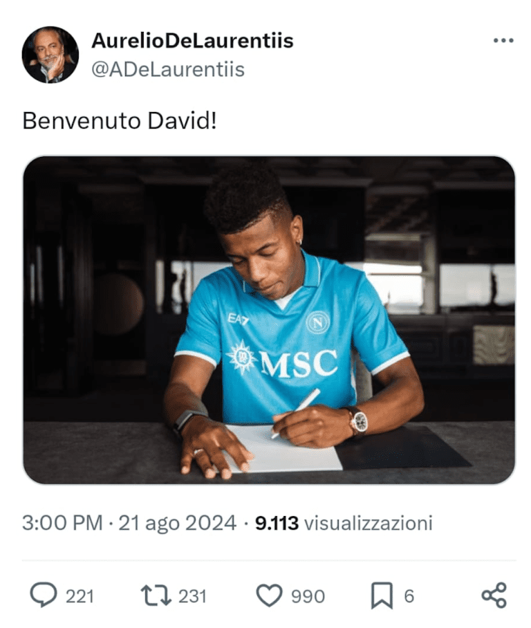Click the Benvenuto David! tweet text

(120, 120)
